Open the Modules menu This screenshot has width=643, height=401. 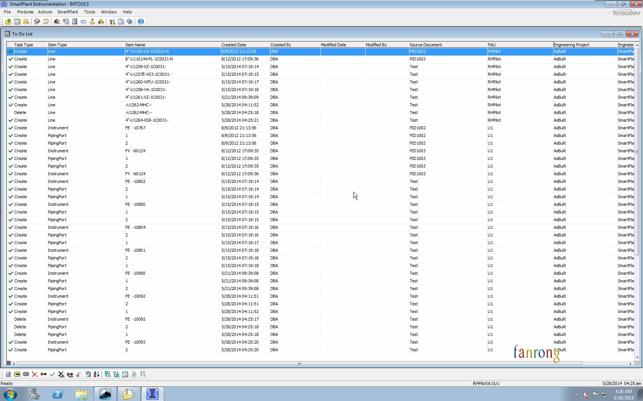tap(25, 12)
